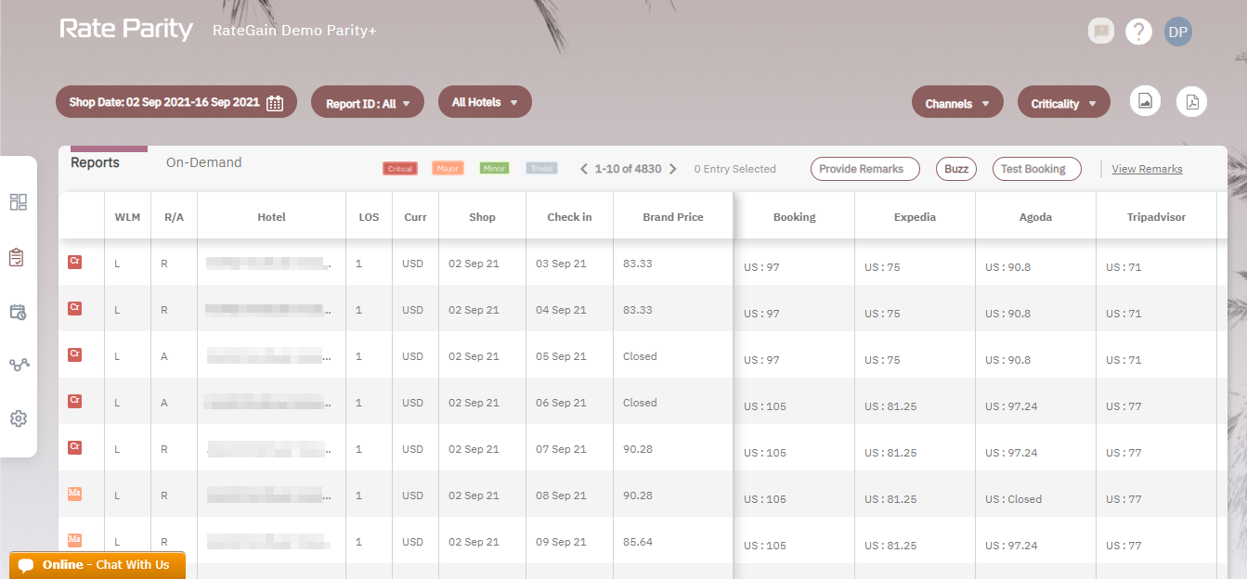Click the Test Booking button
This screenshot has height=579, width=1247.
coord(1037,169)
